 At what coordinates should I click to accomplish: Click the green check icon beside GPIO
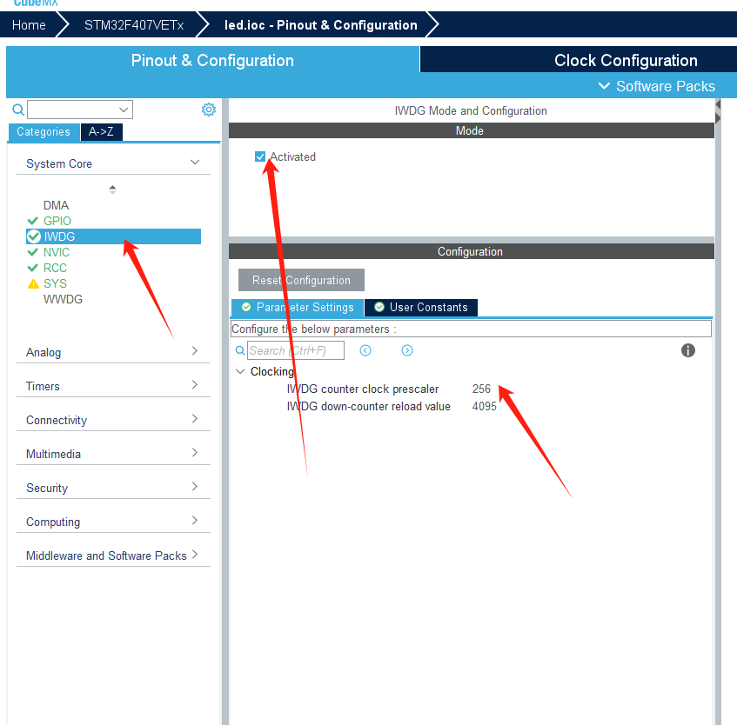33,221
